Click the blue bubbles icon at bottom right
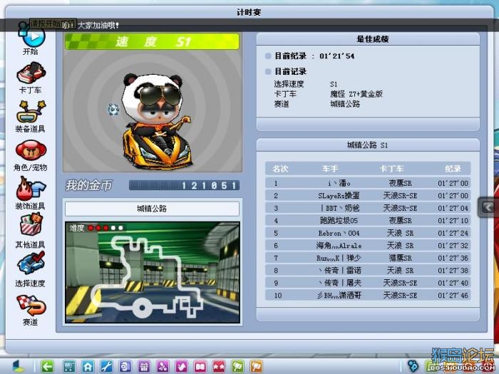The height and width of the screenshot is (374, 499). pyautogui.click(x=413, y=365)
